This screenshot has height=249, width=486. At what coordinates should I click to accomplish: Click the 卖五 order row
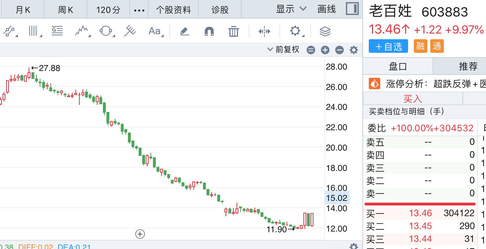click(x=421, y=142)
